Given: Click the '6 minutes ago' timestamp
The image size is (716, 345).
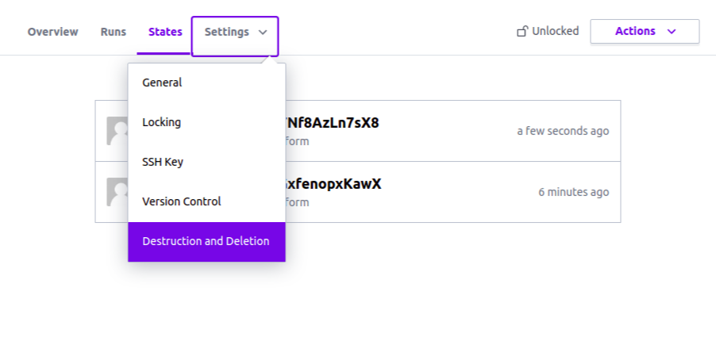Looking at the screenshot, I should (574, 192).
